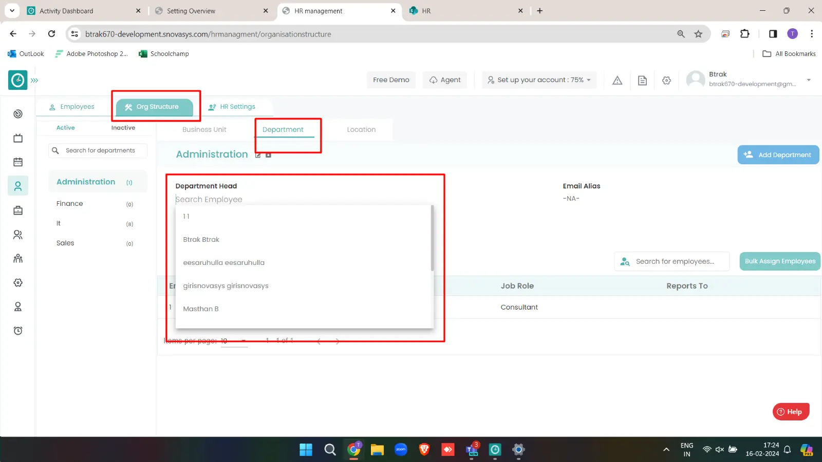Bookmark this page with star icon
The image size is (822, 462).
(x=698, y=34)
